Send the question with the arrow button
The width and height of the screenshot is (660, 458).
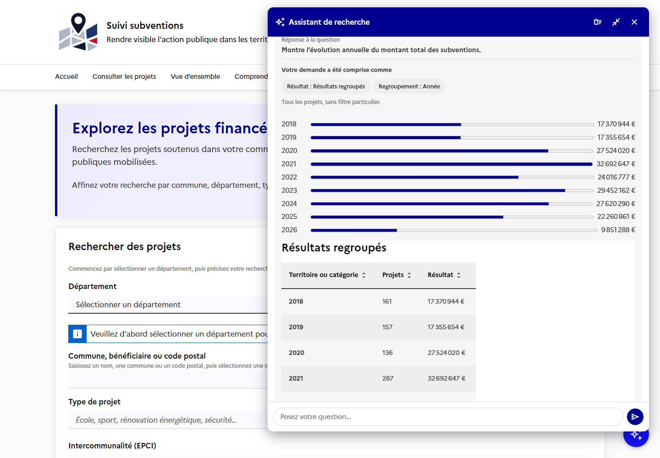pos(635,417)
